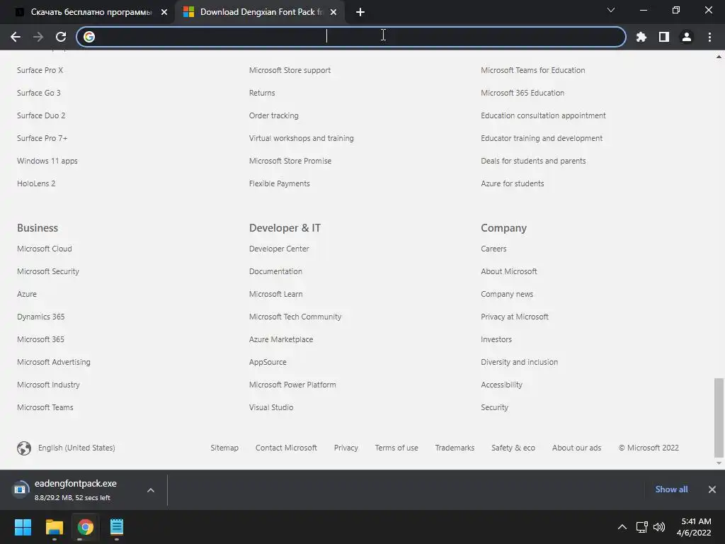Open the Accessibility link
The width and height of the screenshot is (725, 544).
[x=501, y=385]
